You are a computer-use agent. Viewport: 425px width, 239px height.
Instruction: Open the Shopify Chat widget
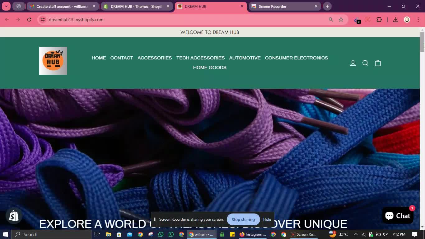(x=398, y=216)
